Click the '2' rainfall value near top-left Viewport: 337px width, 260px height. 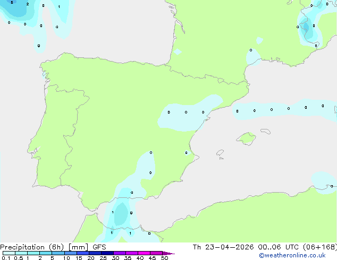coord(28,4)
